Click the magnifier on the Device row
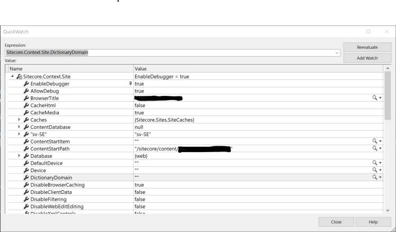Image resolution: width=396 pixels, height=232 pixels. (x=374, y=171)
